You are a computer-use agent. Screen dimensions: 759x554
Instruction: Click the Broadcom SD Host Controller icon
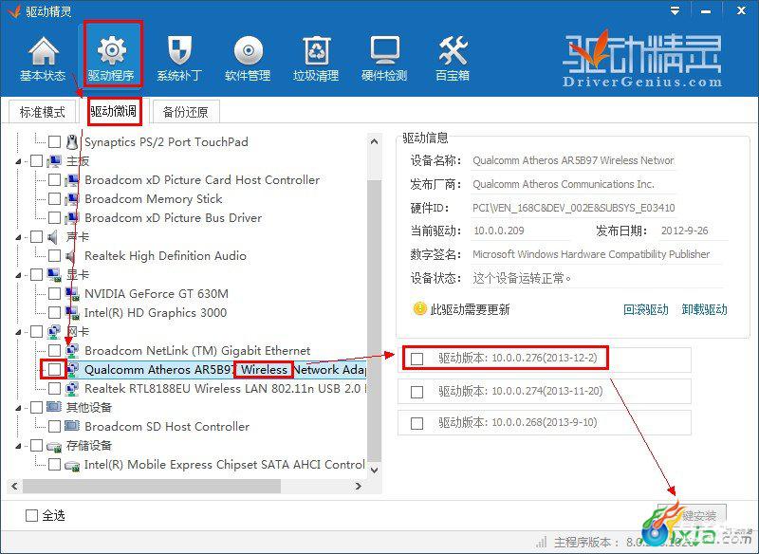point(72,426)
